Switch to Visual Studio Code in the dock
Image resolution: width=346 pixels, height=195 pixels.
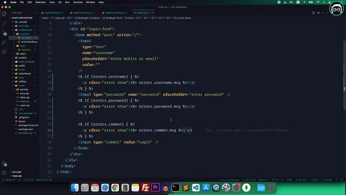click(196, 188)
